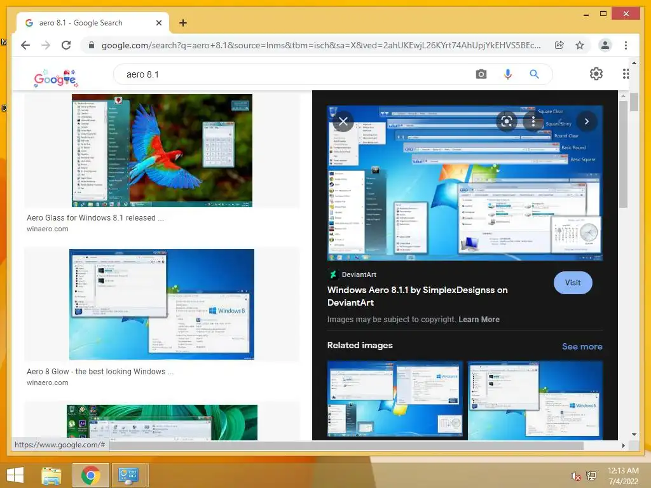Show the next image in preview
This screenshot has width=651, height=488.
pos(586,121)
